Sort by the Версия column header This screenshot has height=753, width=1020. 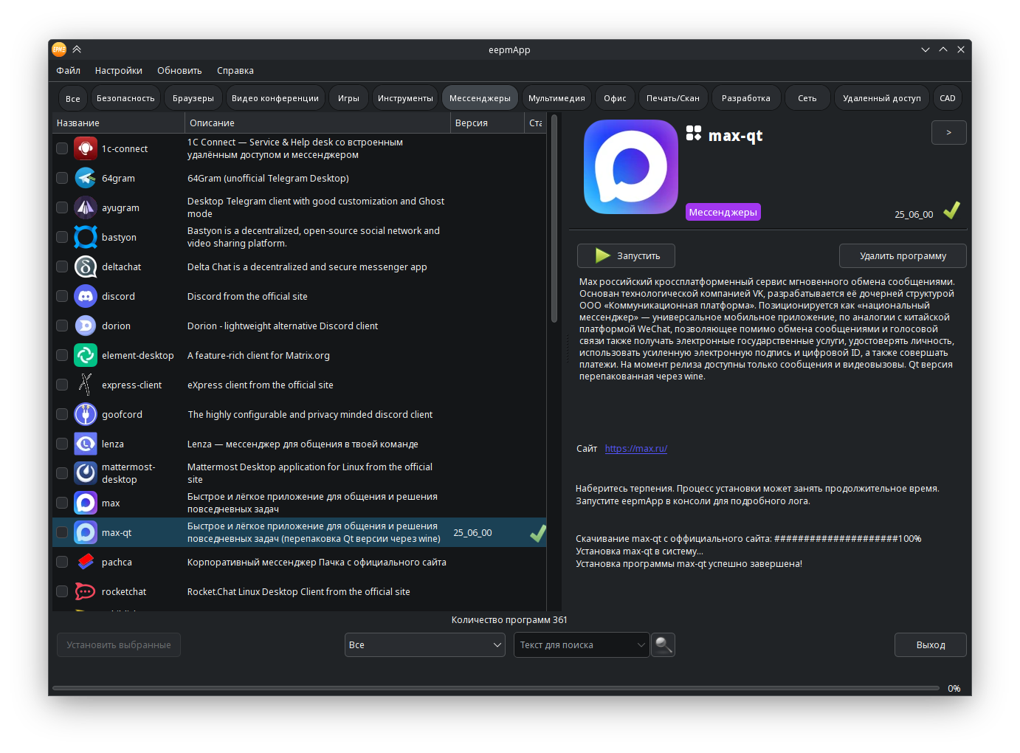click(x=487, y=123)
